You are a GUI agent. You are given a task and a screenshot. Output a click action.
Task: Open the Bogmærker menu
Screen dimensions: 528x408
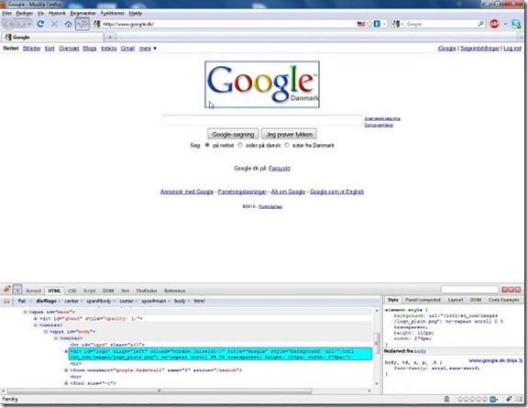(x=82, y=13)
